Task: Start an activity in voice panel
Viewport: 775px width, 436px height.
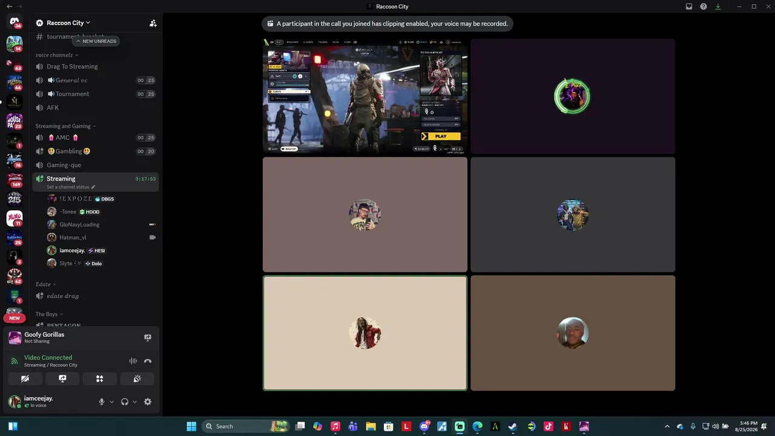Action: pyautogui.click(x=100, y=378)
